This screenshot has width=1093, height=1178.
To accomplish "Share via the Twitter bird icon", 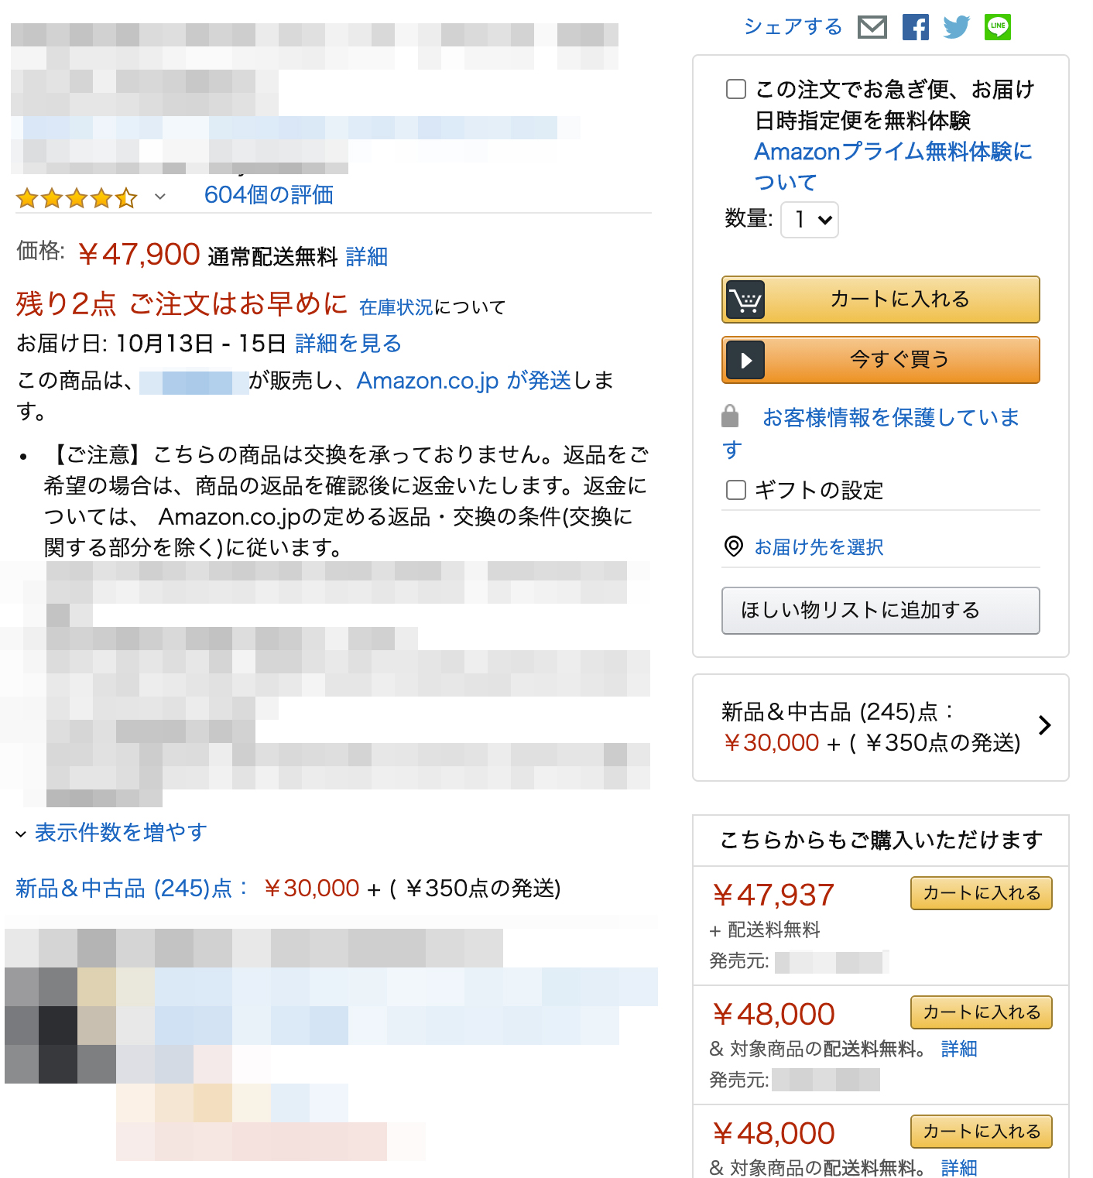I will 957,27.
